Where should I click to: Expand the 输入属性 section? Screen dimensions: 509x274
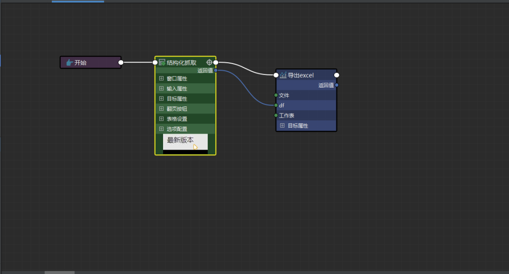161,89
